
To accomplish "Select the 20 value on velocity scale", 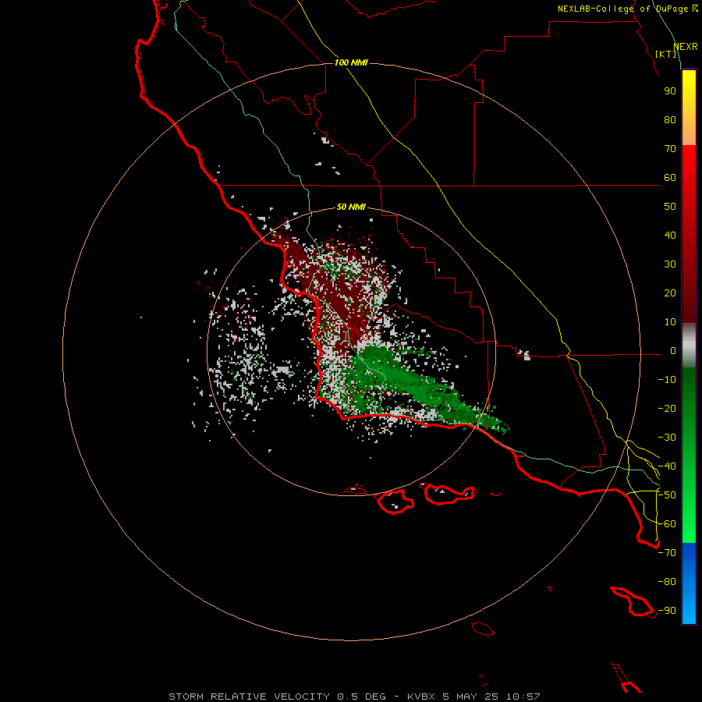I will (670, 293).
